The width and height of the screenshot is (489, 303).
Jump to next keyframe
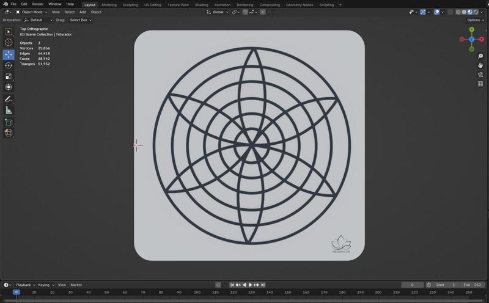point(256,285)
